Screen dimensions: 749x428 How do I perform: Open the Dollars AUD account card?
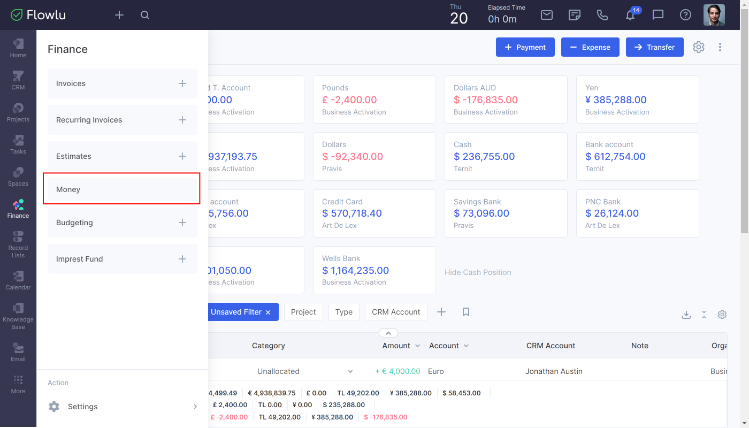(x=506, y=100)
